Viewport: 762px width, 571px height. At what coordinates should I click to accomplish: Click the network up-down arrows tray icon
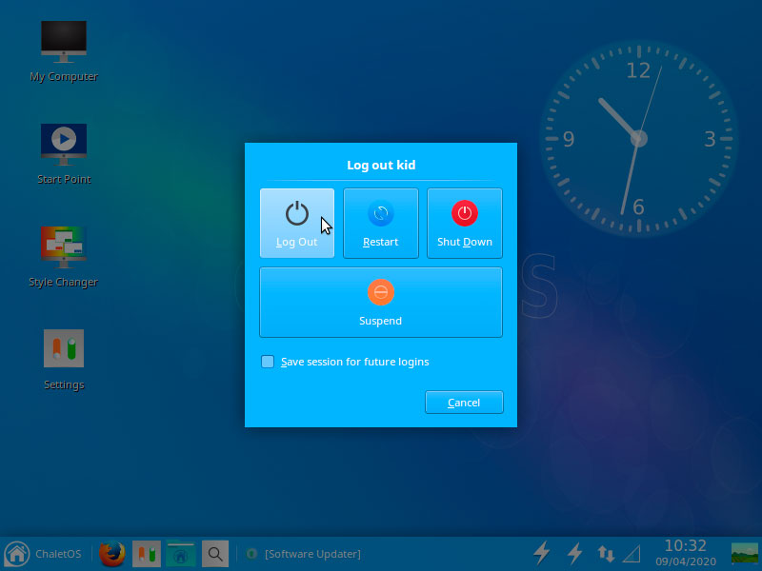(606, 554)
